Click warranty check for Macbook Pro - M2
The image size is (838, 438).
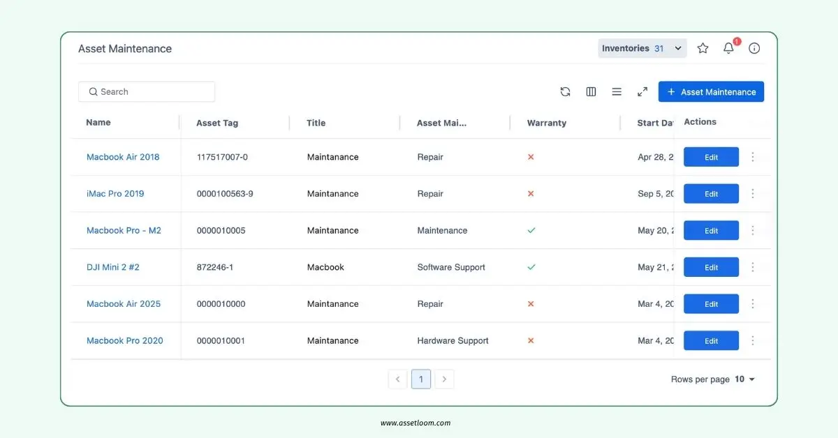(531, 230)
